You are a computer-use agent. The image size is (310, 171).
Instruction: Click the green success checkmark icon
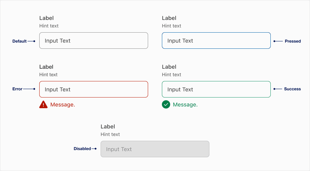coord(166,104)
